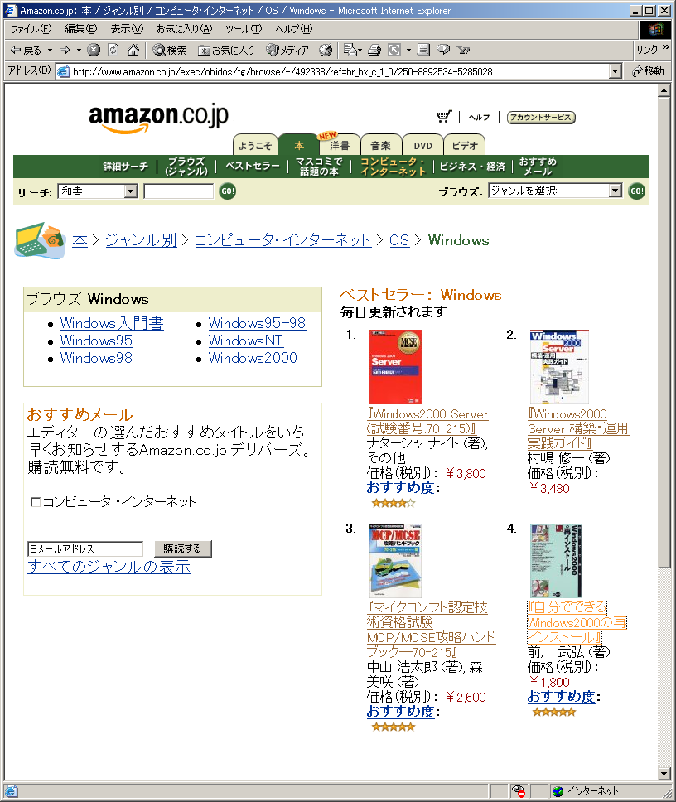Stop page loading with the stop icon
Viewport: 676px width, 802px height.
(x=94, y=50)
